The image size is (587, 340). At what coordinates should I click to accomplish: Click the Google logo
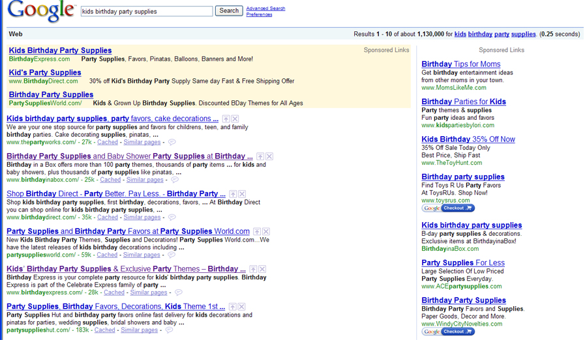tap(40, 11)
